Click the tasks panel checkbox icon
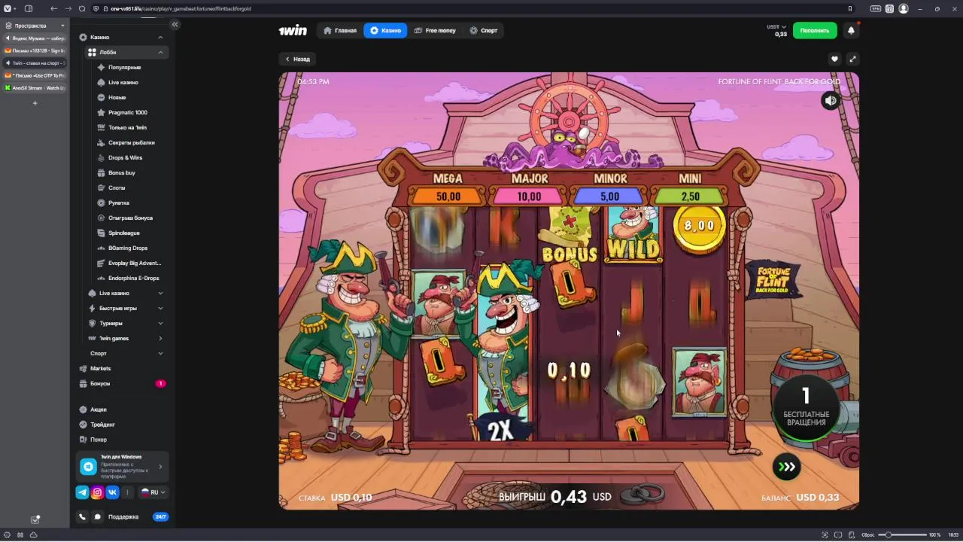This screenshot has height=542, width=963. click(x=35, y=519)
